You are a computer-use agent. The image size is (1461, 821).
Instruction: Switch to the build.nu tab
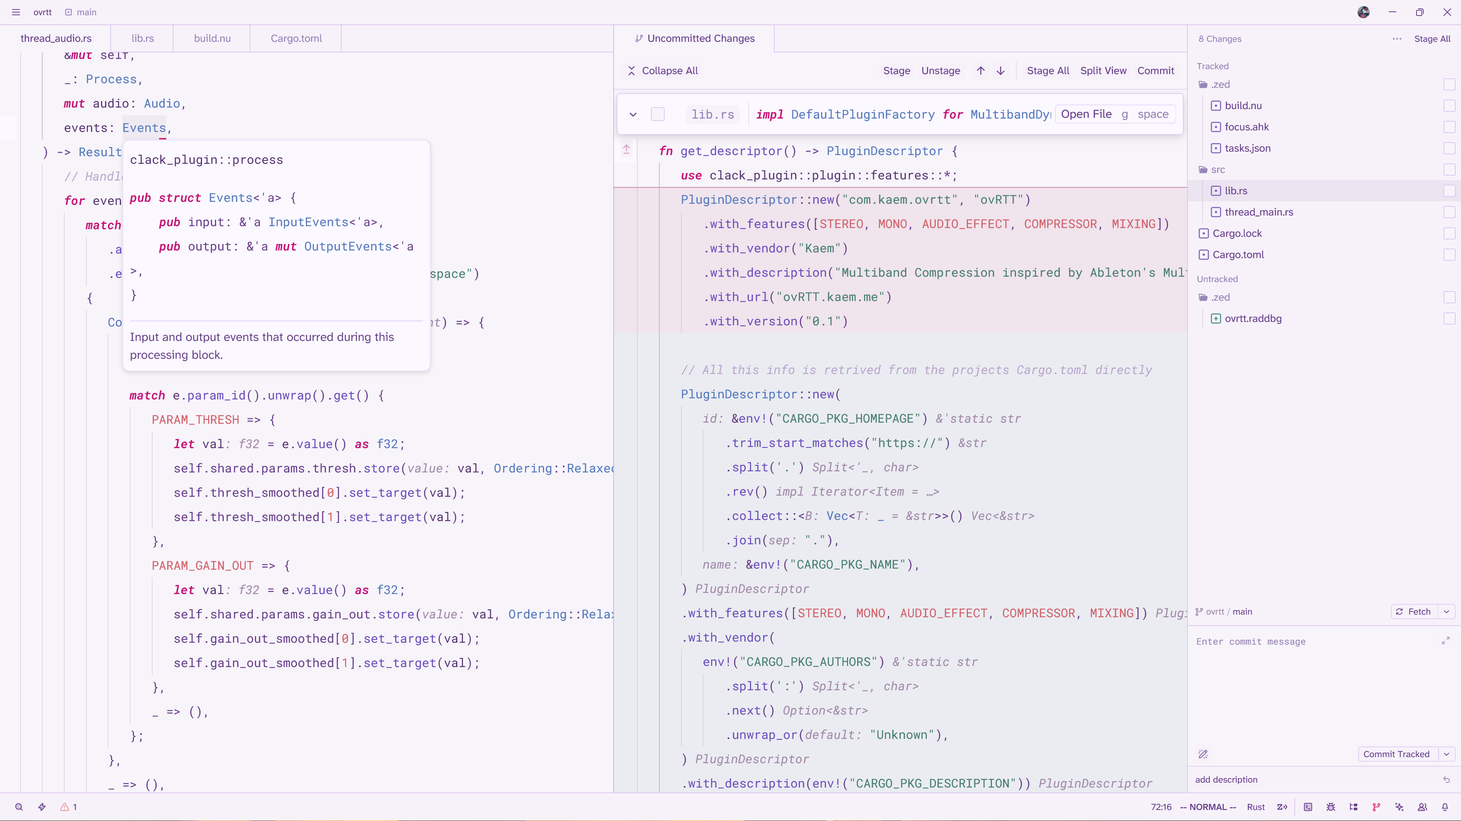click(x=212, y=38)
